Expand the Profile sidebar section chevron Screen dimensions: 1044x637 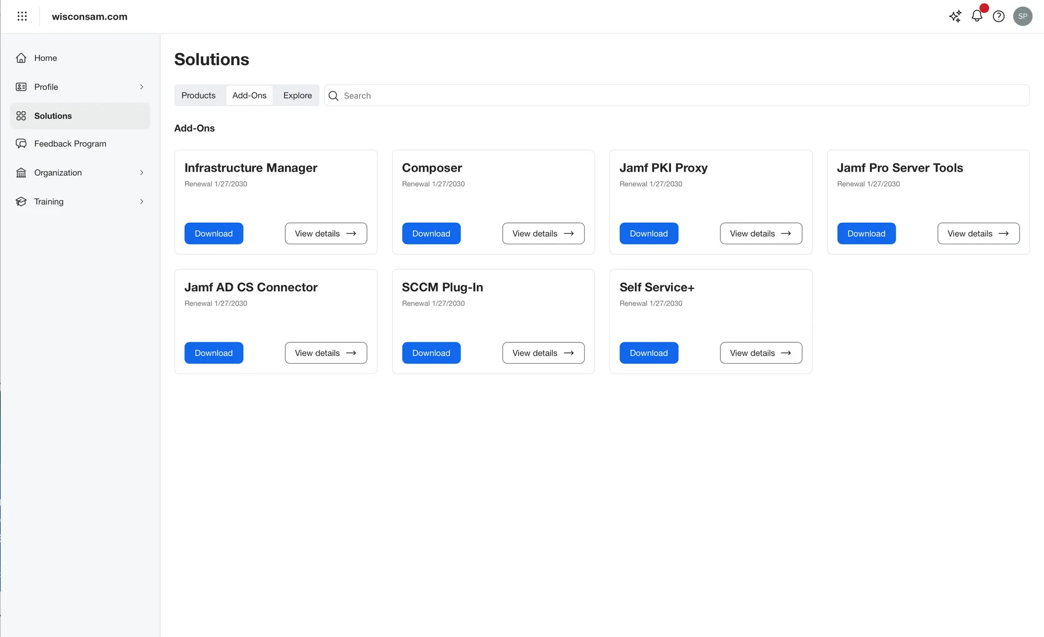coord(142,87)
